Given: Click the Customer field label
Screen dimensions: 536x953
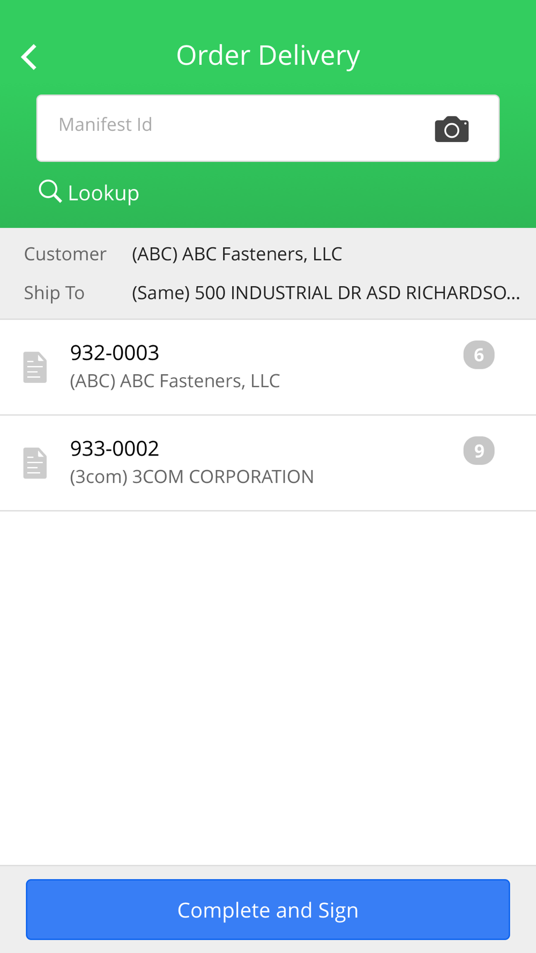Looking at the screenshot, I should [65, 254].
